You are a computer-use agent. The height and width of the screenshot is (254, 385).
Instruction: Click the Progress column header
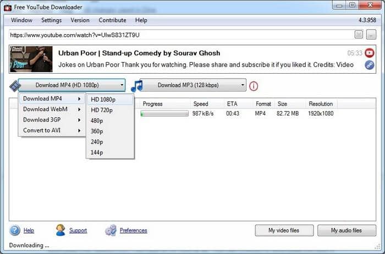152,104
